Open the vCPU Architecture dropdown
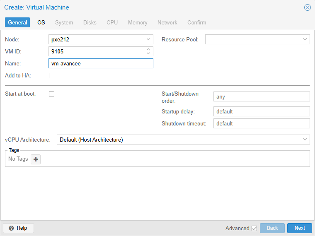This screenshot has height=236, width=315. (x=305, y=140)
